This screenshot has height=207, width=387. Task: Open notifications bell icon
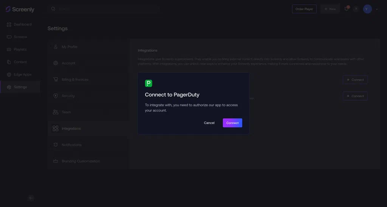pos(347,9)
